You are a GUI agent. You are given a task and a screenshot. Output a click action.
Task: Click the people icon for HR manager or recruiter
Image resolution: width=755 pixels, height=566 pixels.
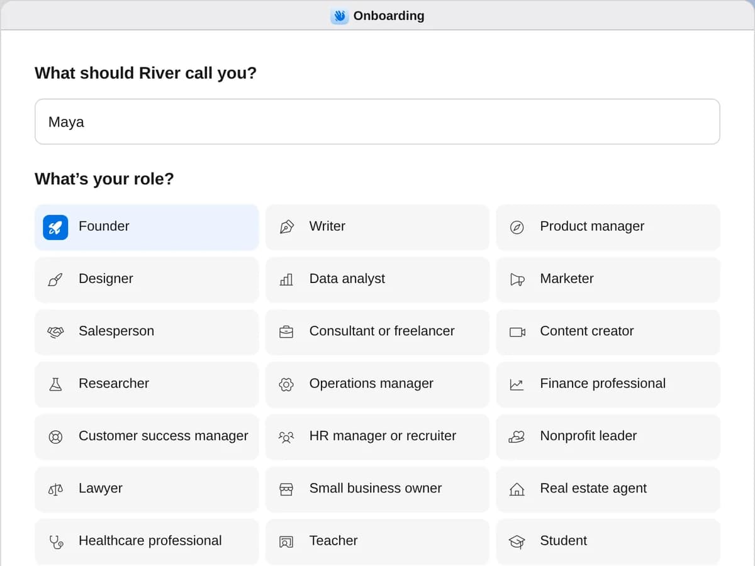click(x=286, y=436)
